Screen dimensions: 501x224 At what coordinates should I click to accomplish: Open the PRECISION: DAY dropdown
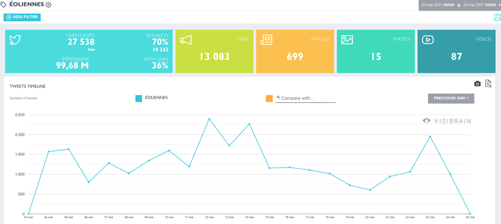click(451, 98)
